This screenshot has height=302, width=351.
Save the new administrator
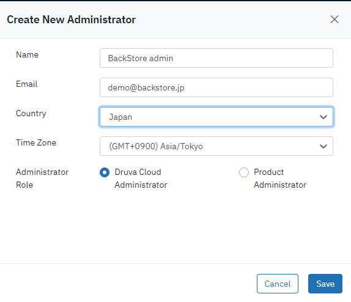click(325, 284)
